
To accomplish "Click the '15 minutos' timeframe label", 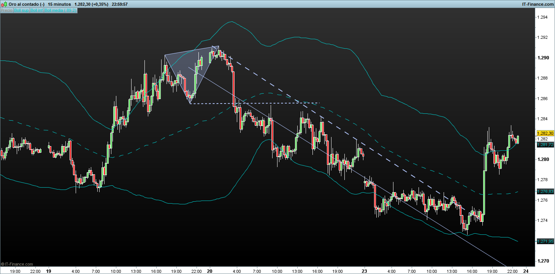I will coord(59,4).
